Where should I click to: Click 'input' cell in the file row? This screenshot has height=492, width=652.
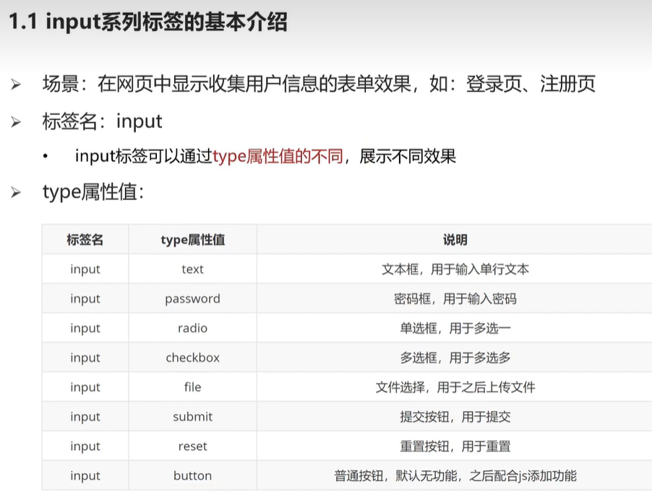85,387
